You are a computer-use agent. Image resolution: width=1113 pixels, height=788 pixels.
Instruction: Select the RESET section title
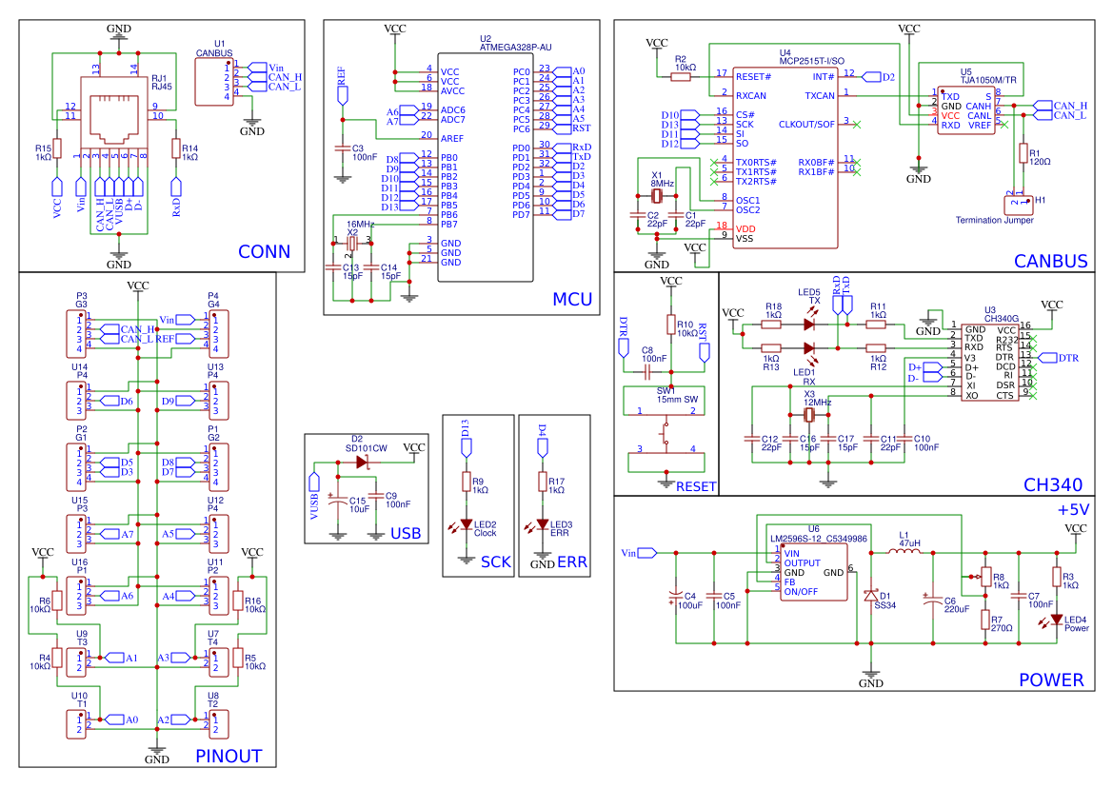coord(696,486)
